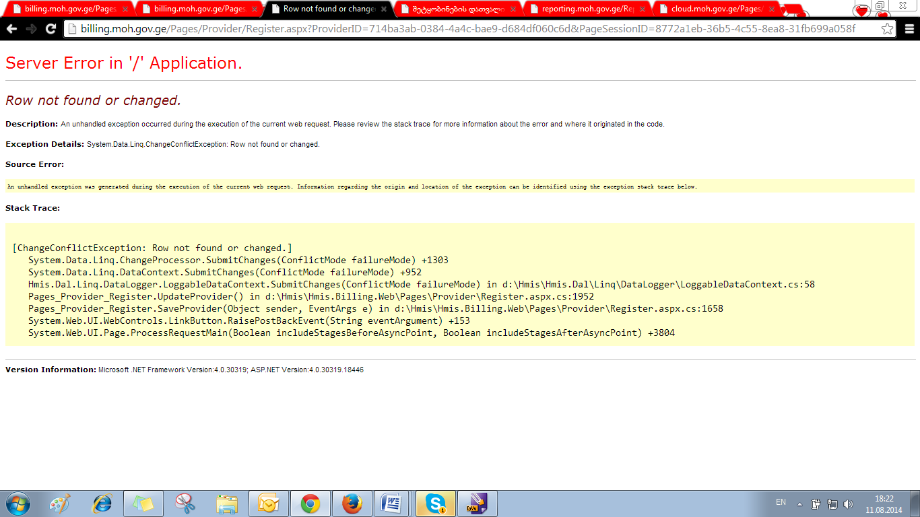Open Firefox from the taskbar

pos(352,503)
